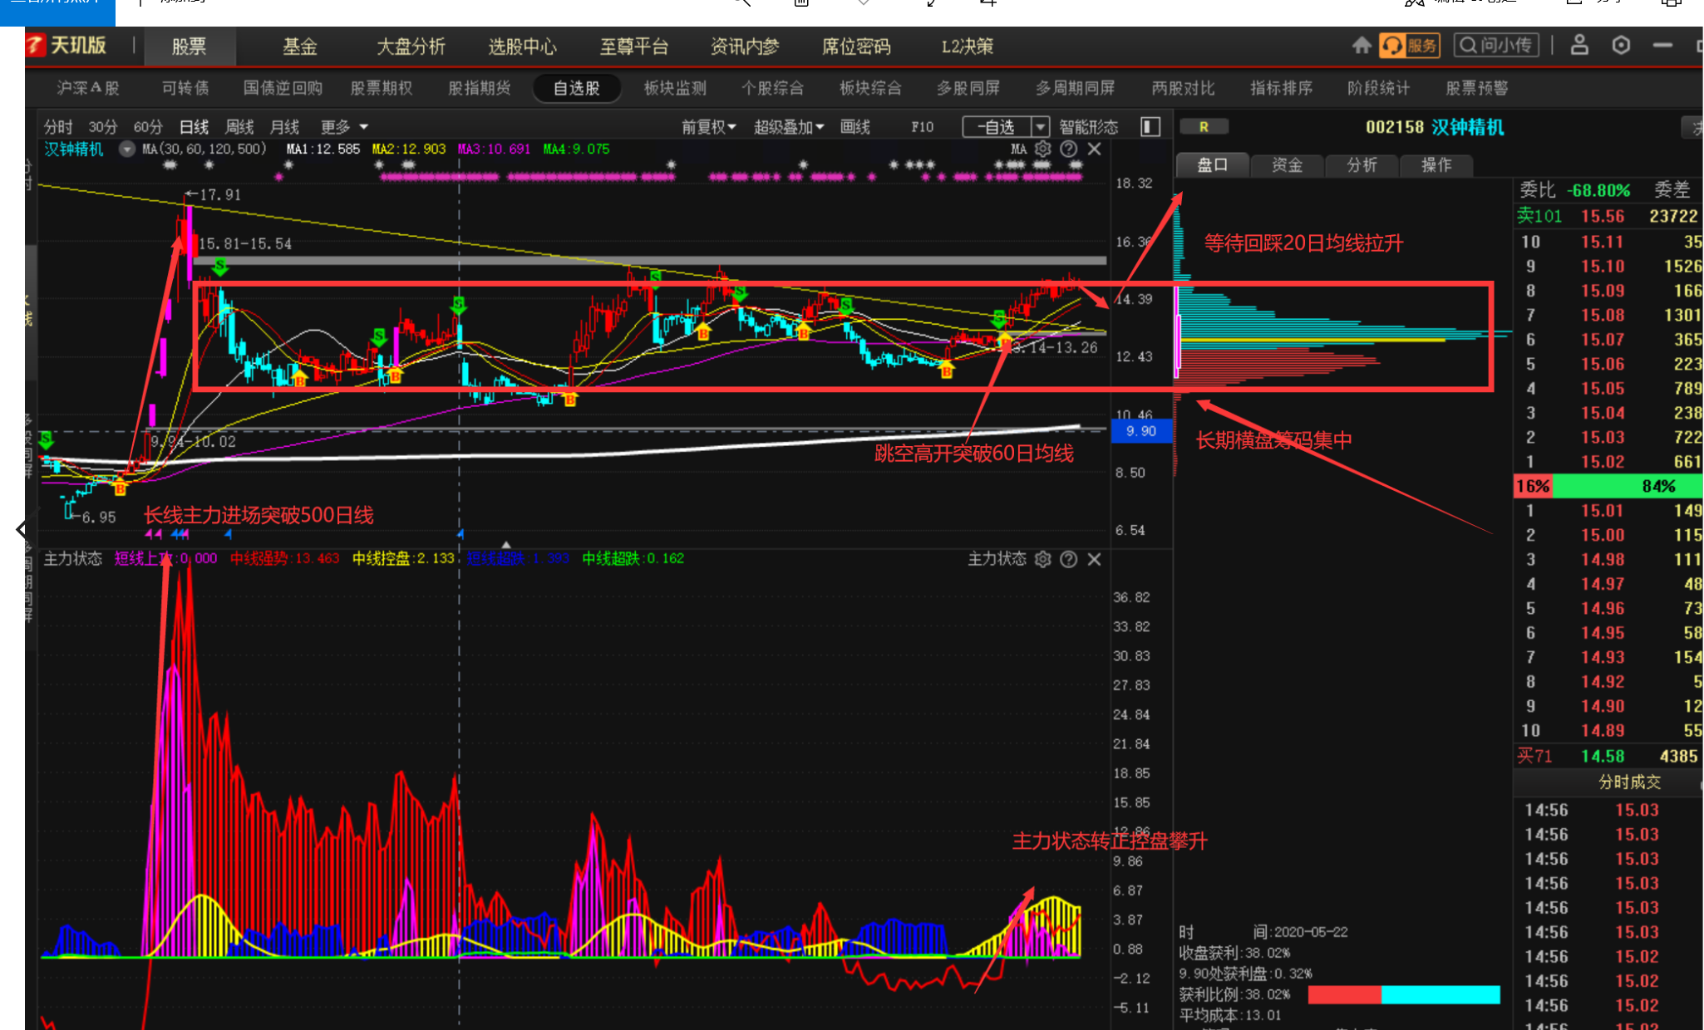Open the 基金 main menu

click(300, 47)
